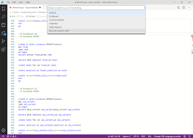
Task: Click Change SQL language provider
Action: point(167,136)
